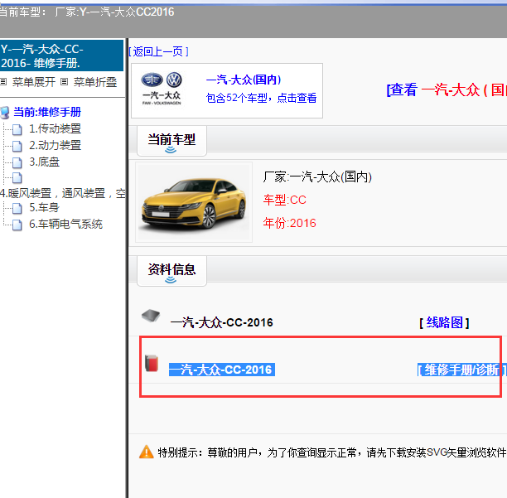Open tree item 3.底盘
This screenshot has height=498, width=507.
[44, 162]
